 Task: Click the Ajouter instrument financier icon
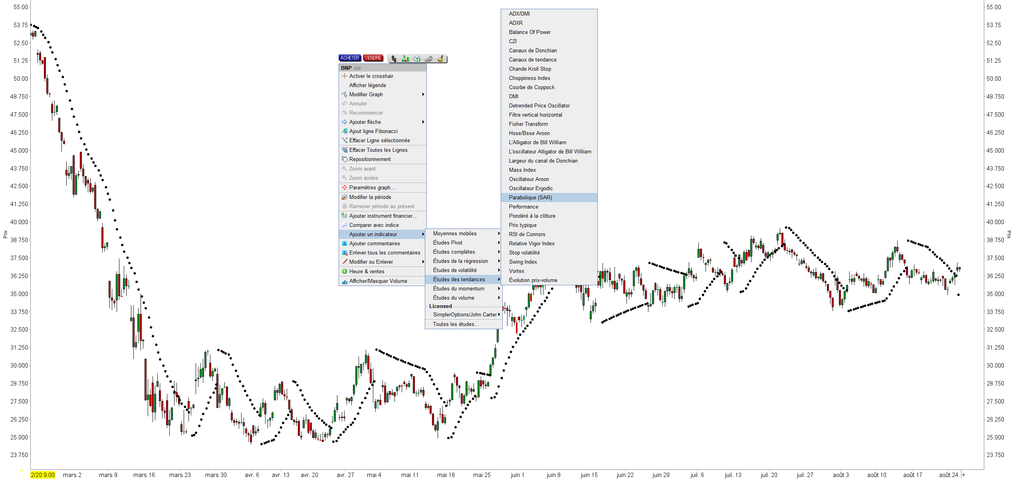(x=344, y=216)
